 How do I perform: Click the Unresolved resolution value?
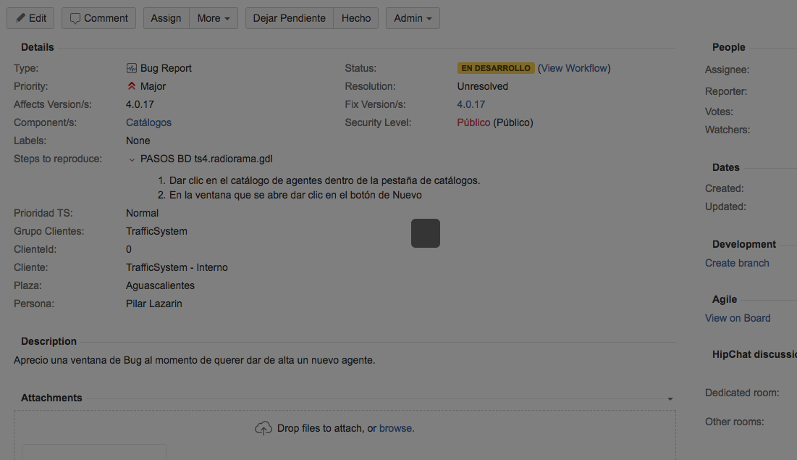pos(482,86)
